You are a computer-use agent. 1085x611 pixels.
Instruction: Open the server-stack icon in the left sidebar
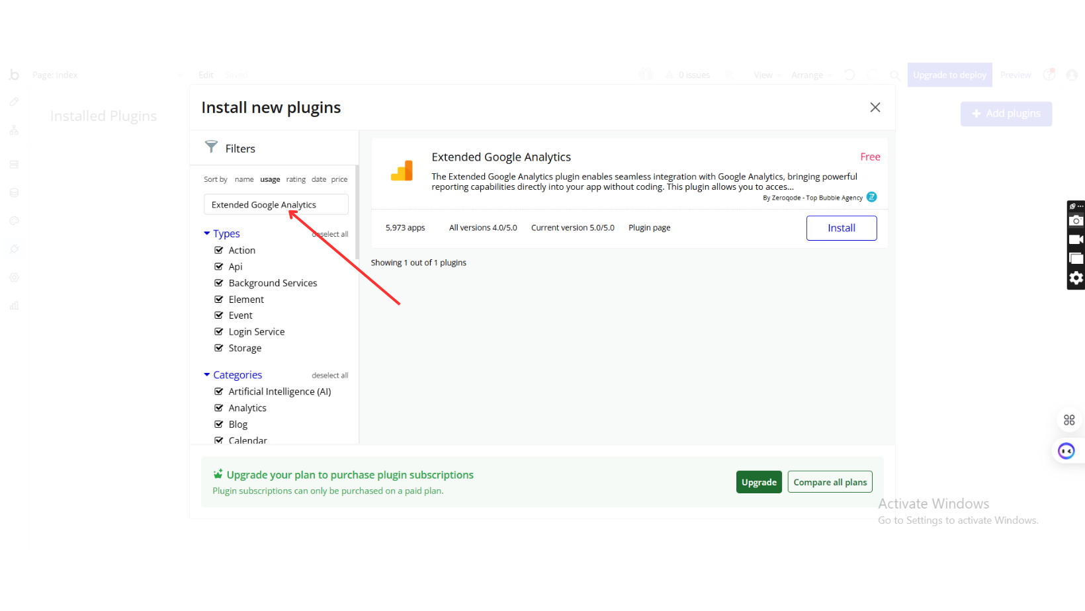(14, 164)
